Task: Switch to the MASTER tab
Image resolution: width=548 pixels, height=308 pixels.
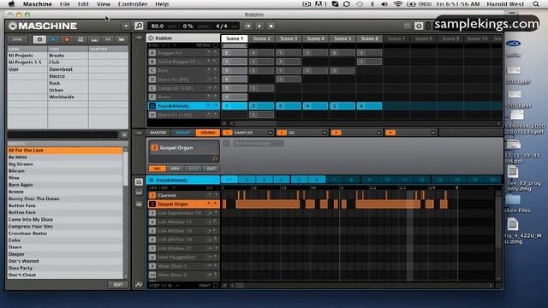Action: click(x=158, y=133)
